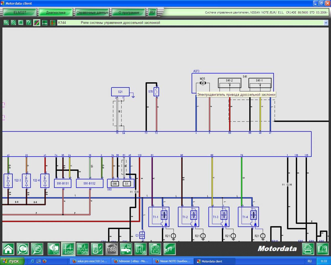This screenshot has height=265, width=331.
Task: Launch Firefox from Quick Launch
Action: pyautogui.click(x=44, y=261)
